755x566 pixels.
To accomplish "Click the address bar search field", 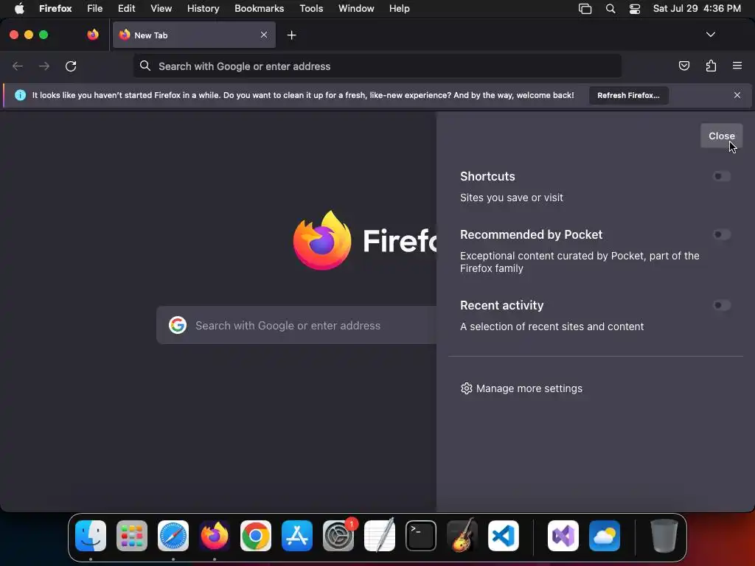I will coord(377,66).
